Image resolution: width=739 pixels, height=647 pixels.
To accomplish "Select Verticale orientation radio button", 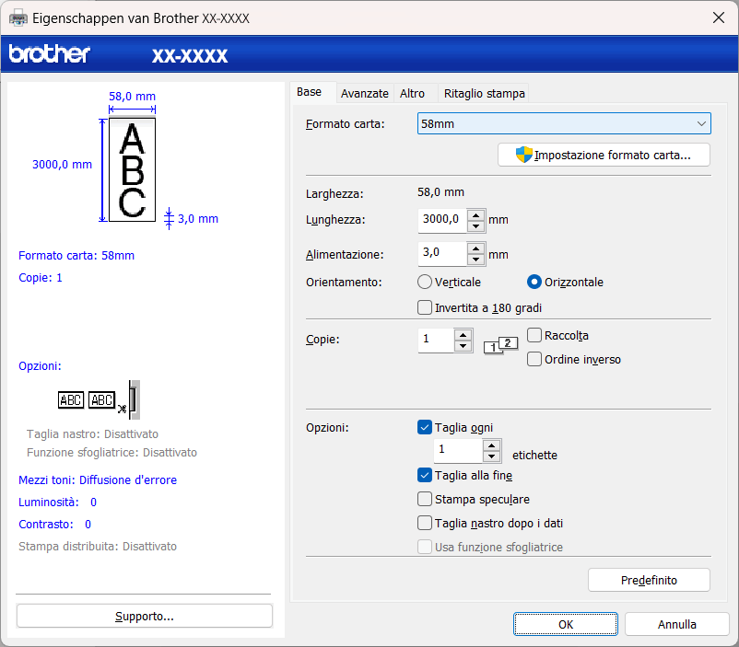I will tap(425, 282).
